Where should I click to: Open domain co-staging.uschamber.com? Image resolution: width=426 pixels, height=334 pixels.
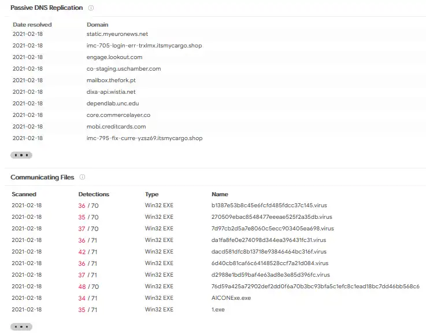(124, 68)
